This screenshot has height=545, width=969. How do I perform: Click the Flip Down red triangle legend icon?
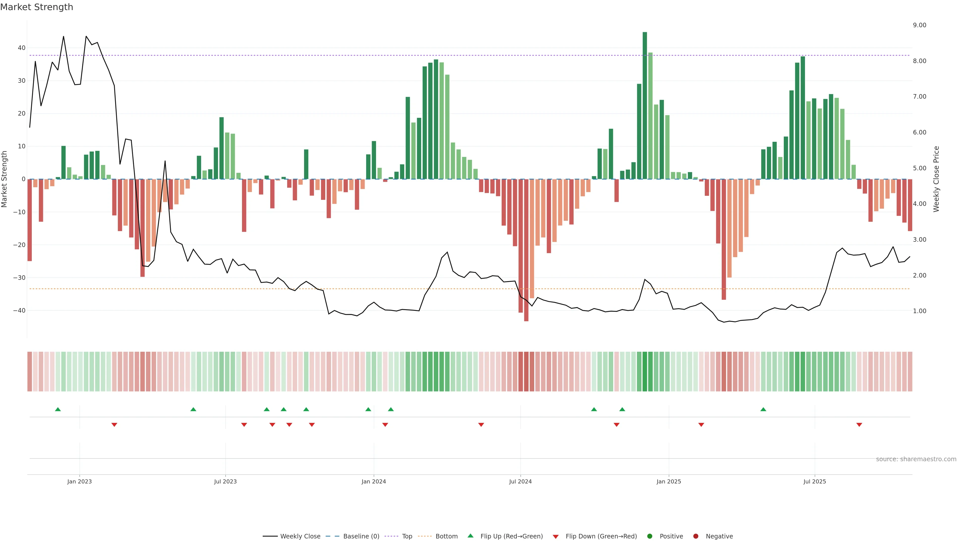pyautogui.click(x=556, y=537)
